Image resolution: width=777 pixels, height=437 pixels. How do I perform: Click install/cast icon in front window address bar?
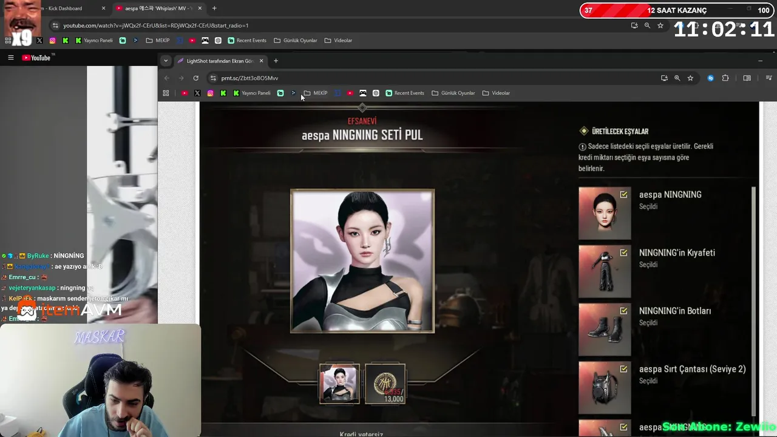point(664,78)
